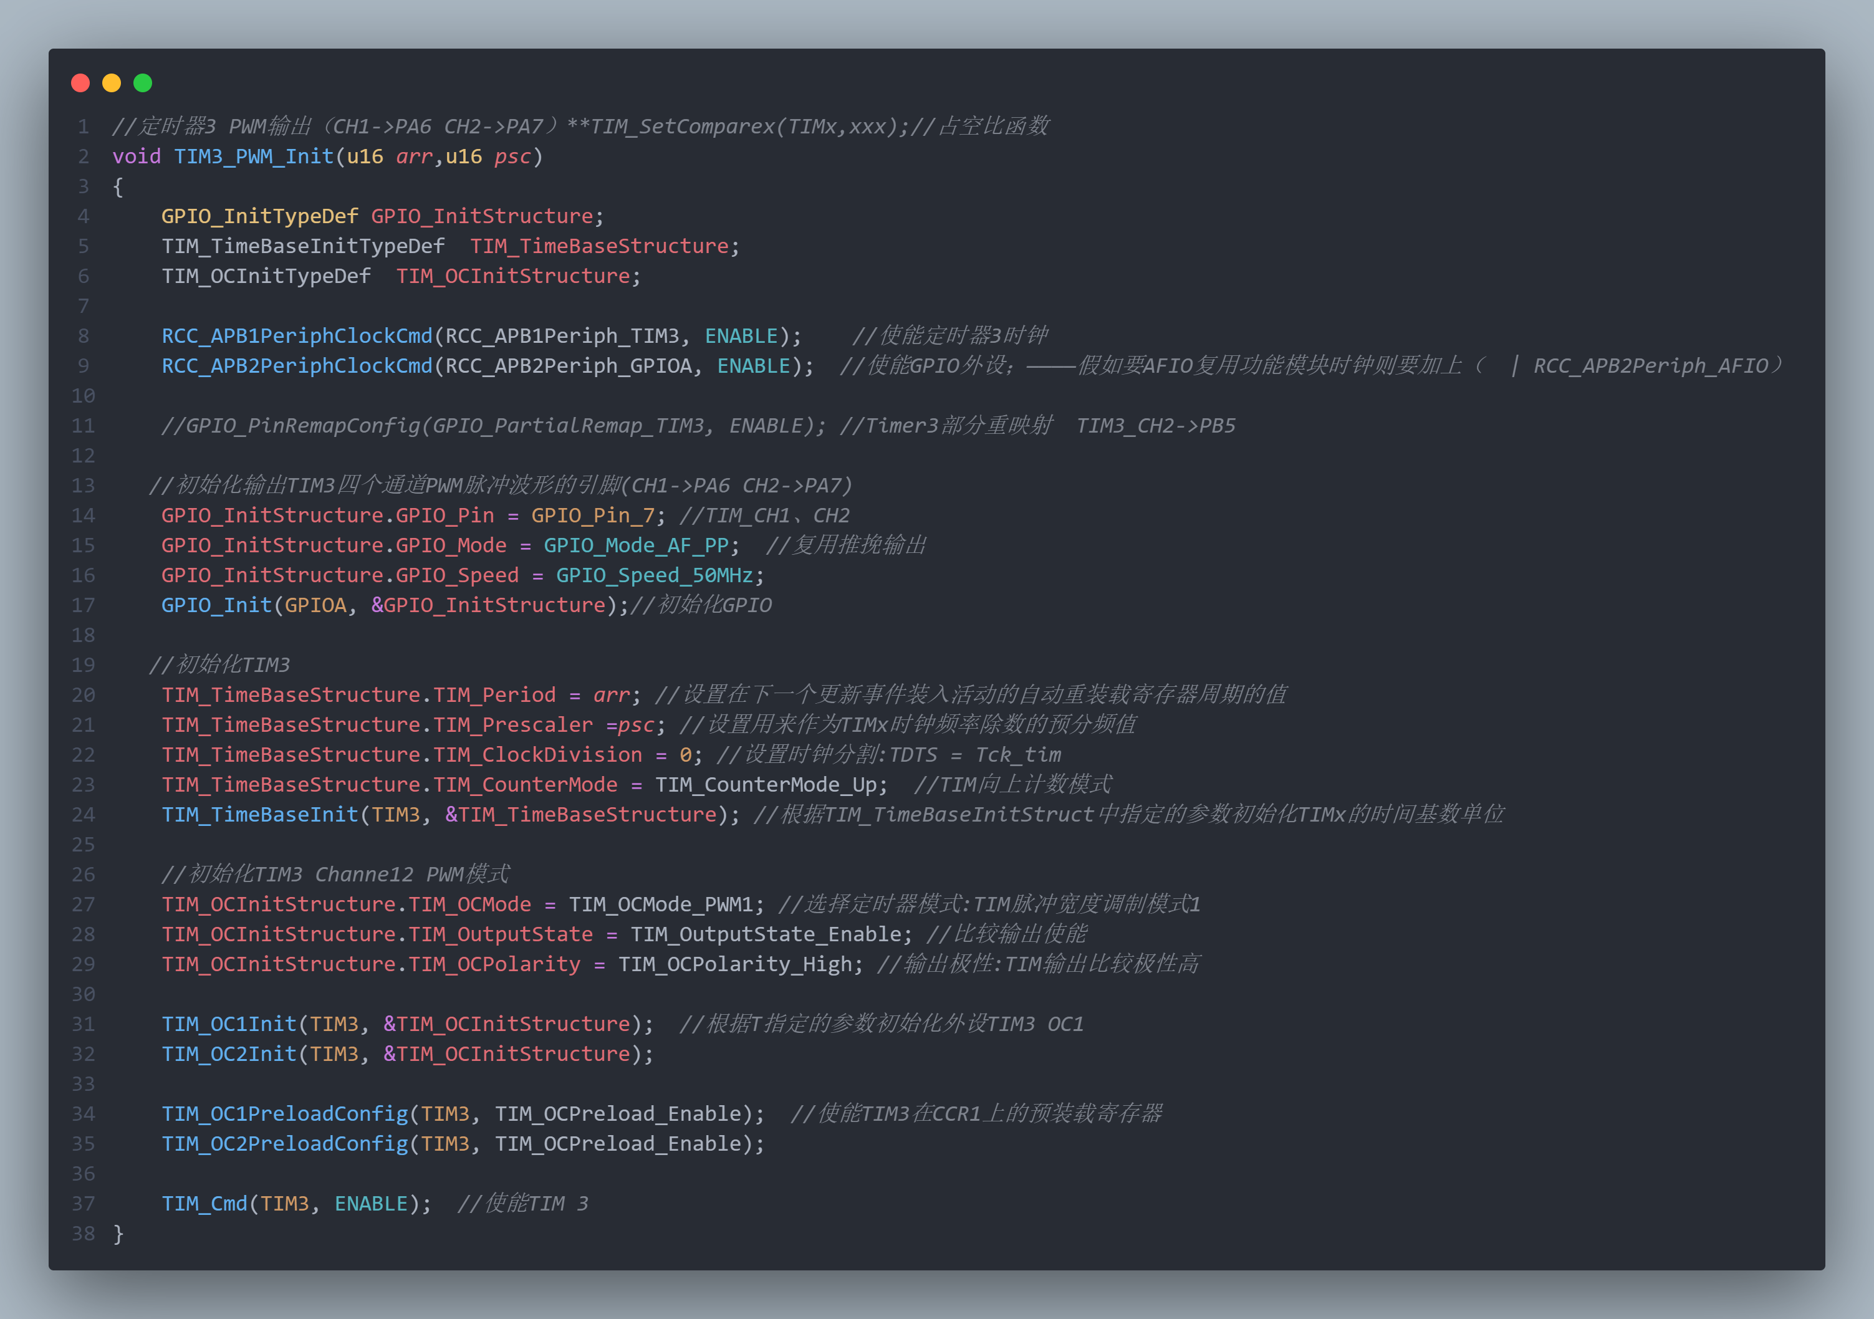1874x1319 pixels.
Task: Click line number 38
Action: [84, 1234]
